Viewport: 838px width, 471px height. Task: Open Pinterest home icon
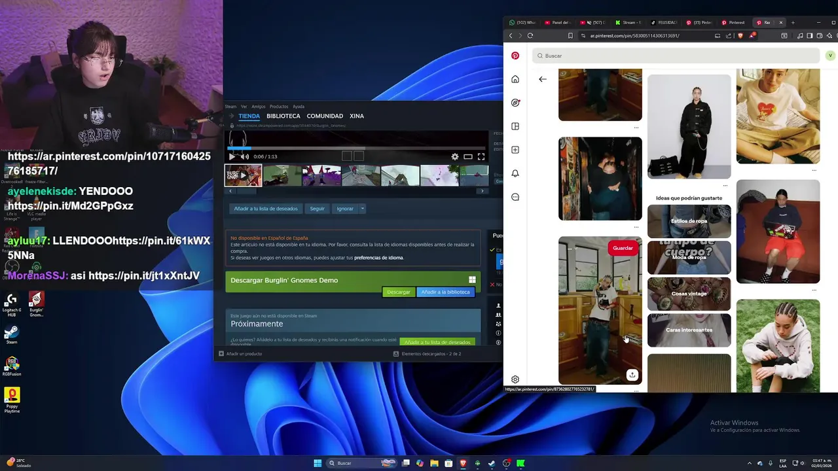[x=515, y=79]
